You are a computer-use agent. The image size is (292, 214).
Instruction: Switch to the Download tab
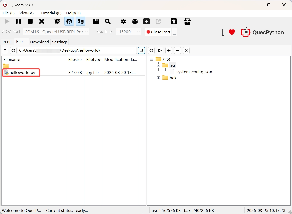coord(39,42)
